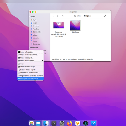This screenshot has height=126, width=126.
Task: Open Papelera trash in the sidebar
Action: (35, 29)
